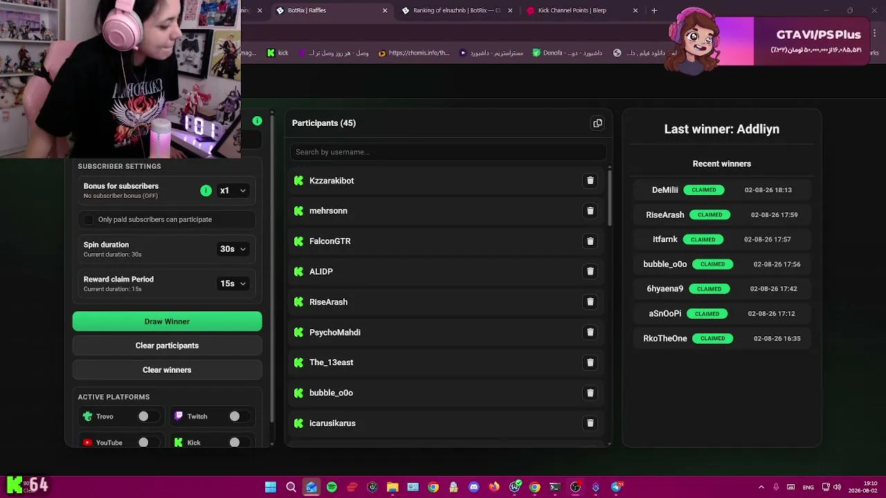The height and width of the screenshot is (498, 886).
Task: Click aSnOoPi in recent winners
Action: pos(664,314)
